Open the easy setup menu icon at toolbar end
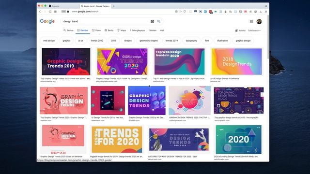 click(x=266, y=12)
